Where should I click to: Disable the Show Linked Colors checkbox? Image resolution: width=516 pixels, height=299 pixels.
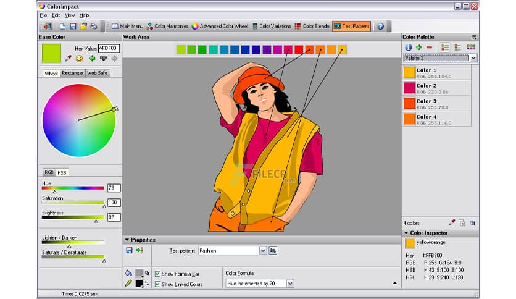click(x=158, y=284)
